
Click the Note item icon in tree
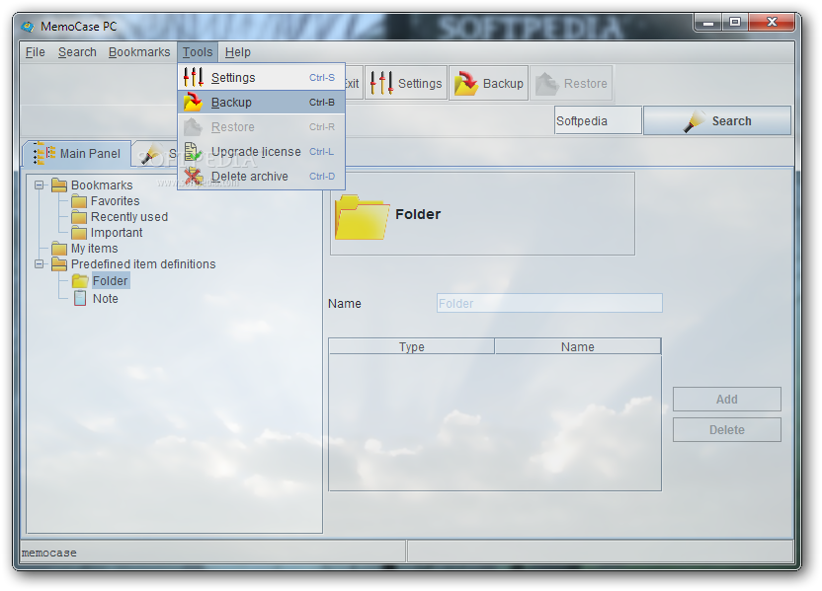80,298
